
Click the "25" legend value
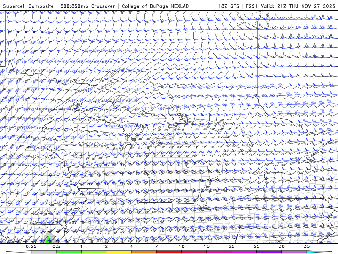coord(256,246)
